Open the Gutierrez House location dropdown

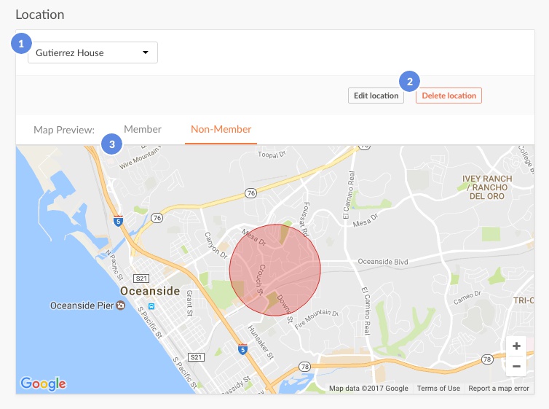point(92,52)
